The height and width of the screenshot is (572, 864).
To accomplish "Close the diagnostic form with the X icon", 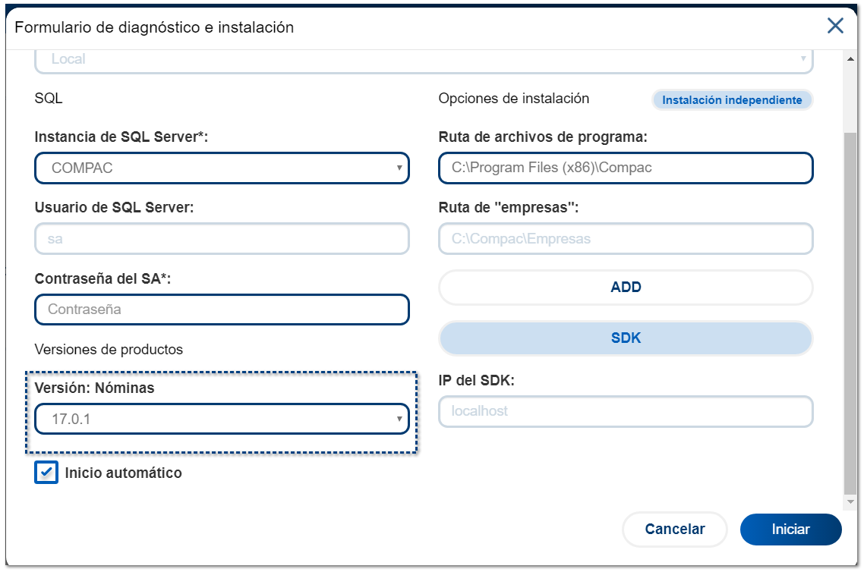I will 835,27.
